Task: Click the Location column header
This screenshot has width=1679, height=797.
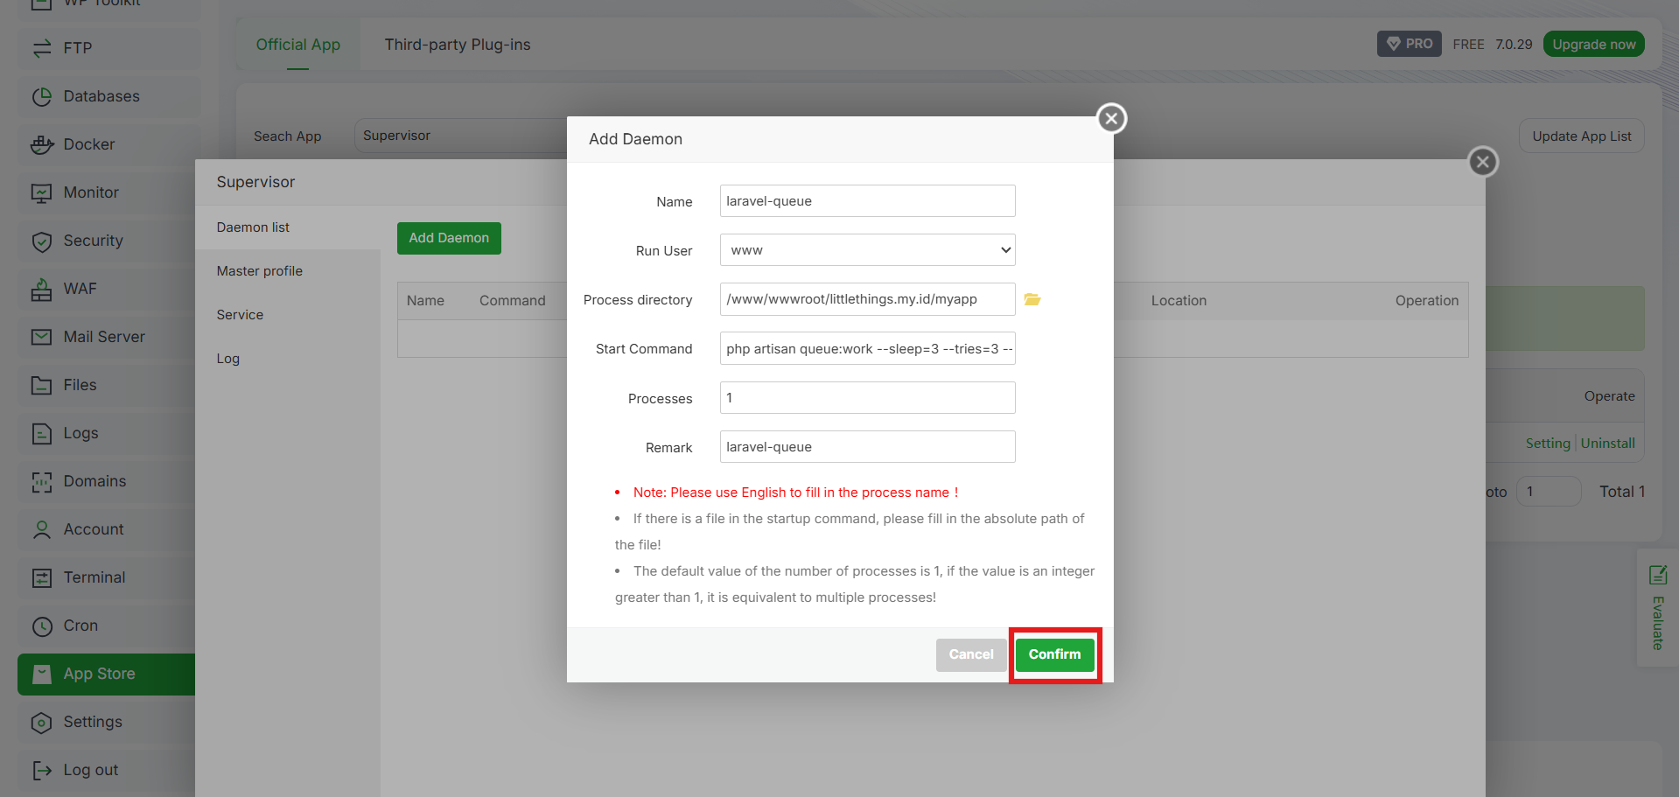Action: pos(1179,301)
